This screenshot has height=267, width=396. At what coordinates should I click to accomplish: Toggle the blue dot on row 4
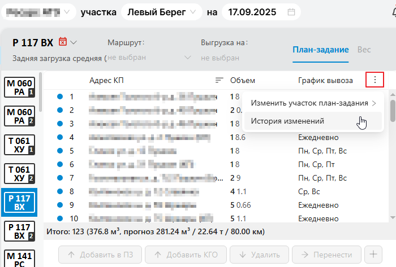pyautogui.click(x=59, y=137)
